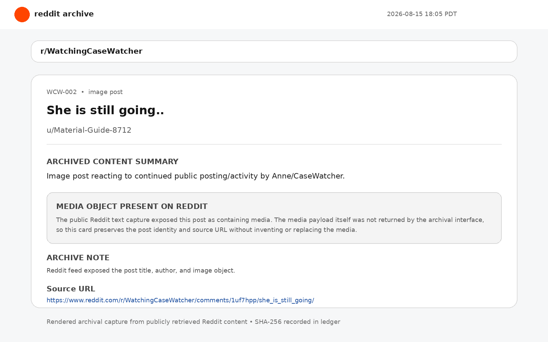Click the Media Object Present on Reddit box heading
548x342 pixels.
[132, 206]
